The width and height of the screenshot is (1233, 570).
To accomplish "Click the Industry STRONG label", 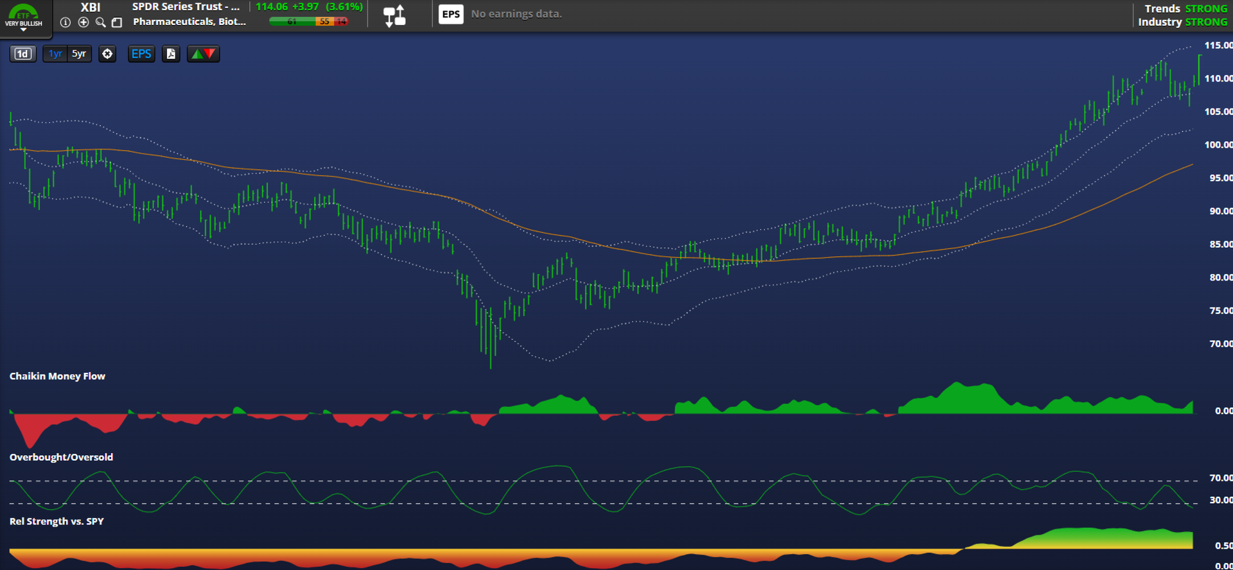I will tap(1182, 22).
